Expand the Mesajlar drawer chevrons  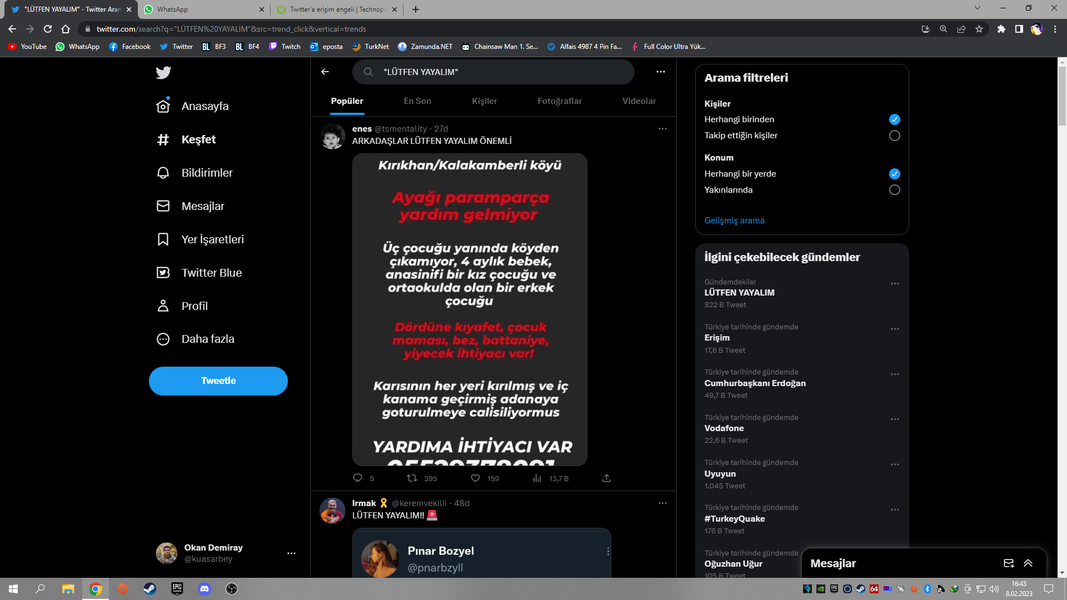tap(1028, 563)
